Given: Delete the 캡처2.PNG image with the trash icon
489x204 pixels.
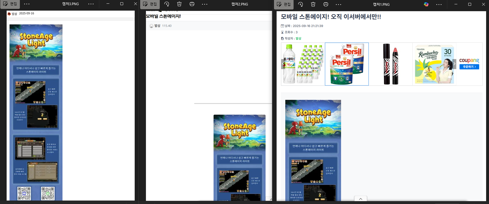Looking at the screenshot, I should pos(179,4).
